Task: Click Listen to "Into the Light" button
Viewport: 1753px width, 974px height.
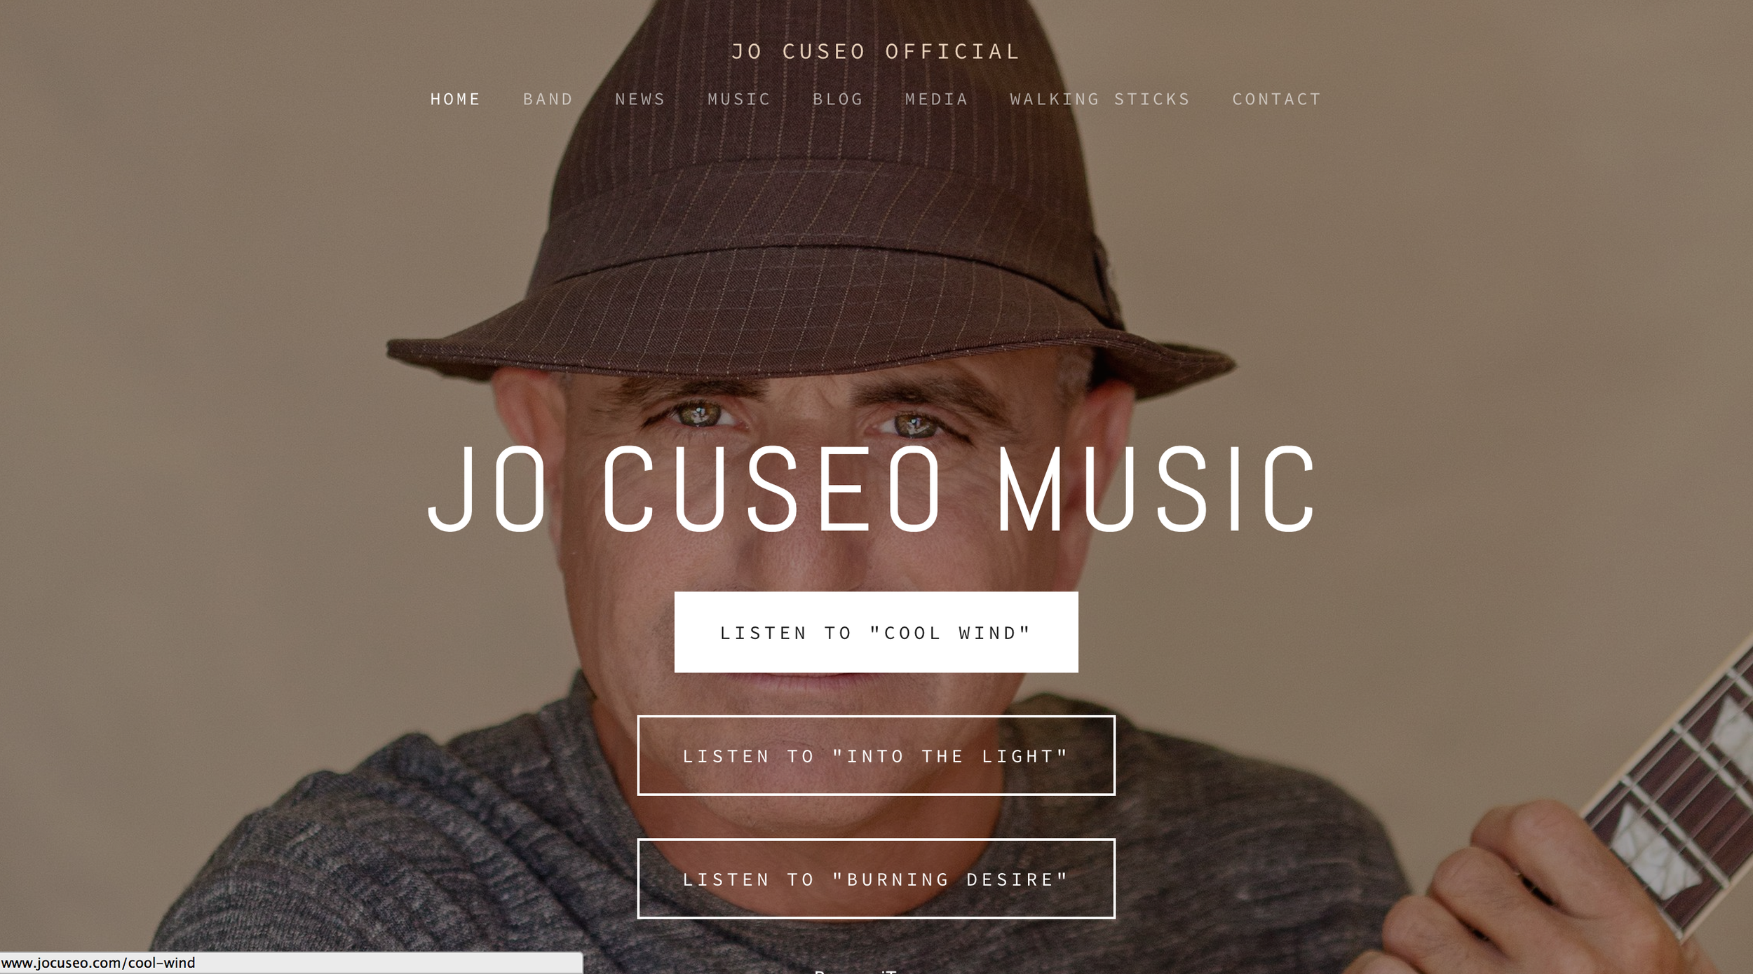Action: point(876,755)
